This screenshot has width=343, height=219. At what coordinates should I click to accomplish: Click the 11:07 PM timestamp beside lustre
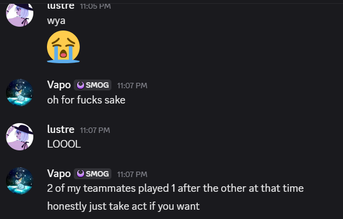tap(95, 130)
